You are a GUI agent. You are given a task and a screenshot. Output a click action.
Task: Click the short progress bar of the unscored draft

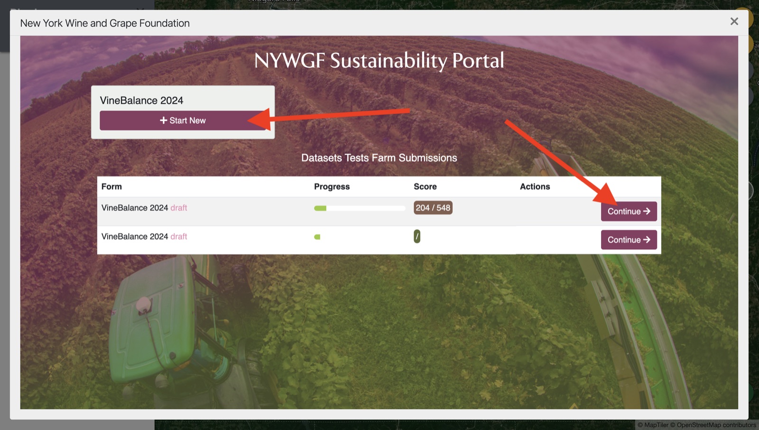(x=317, y=237)
